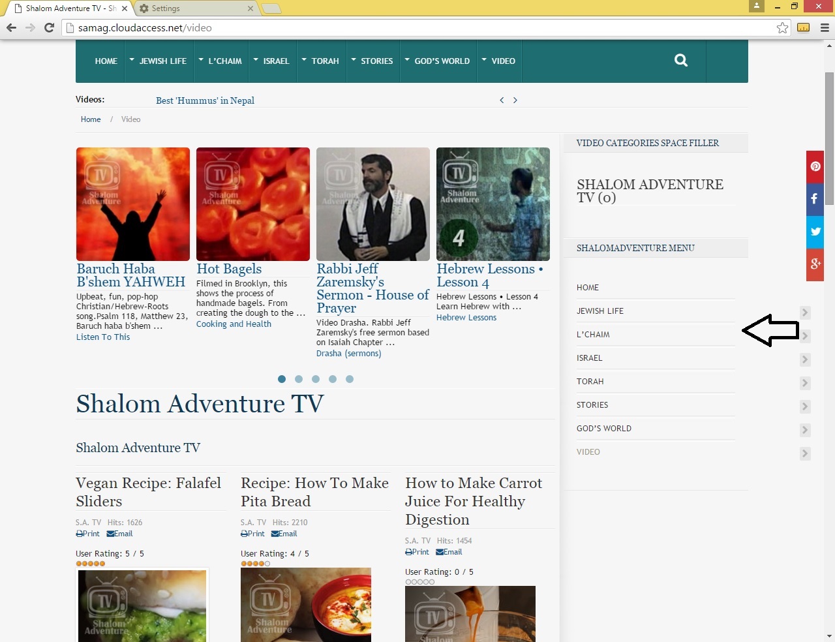Screen dimensions: 835x642
Task: Open Rabbi Jeff Zaremsky sermon thumbnail
Action: coord(373,204)
